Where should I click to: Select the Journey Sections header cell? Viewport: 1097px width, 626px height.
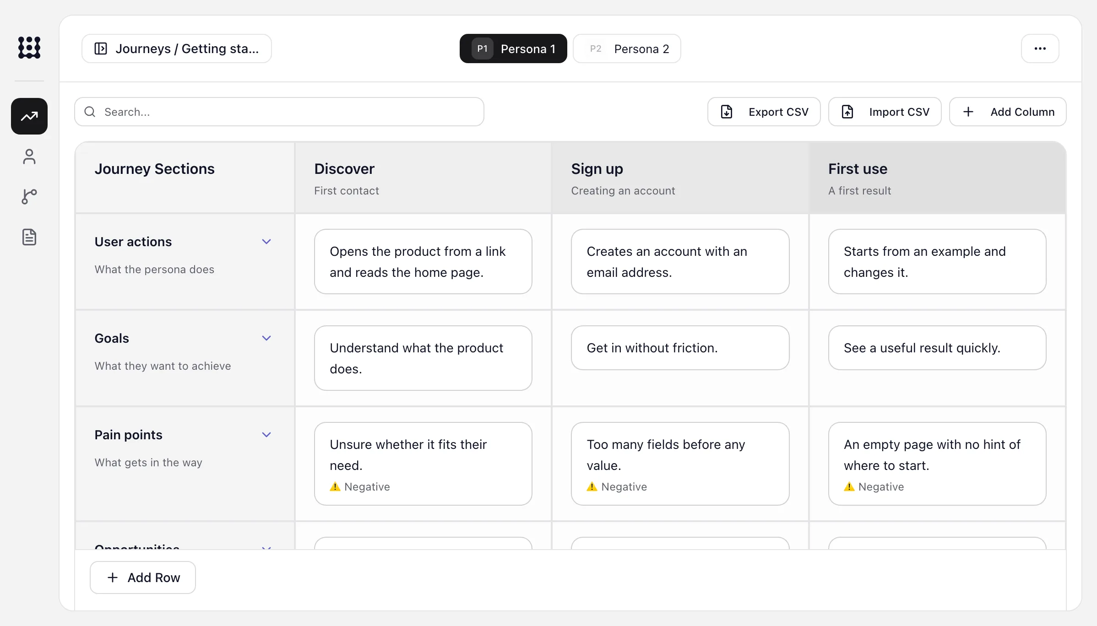tap(185, 178)
